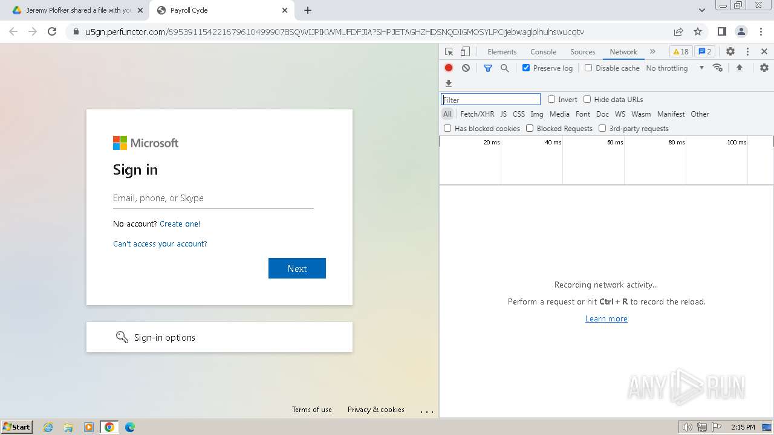
Task: Open the Chrome tab search dropdown
Action: click(x=702, y=10)
